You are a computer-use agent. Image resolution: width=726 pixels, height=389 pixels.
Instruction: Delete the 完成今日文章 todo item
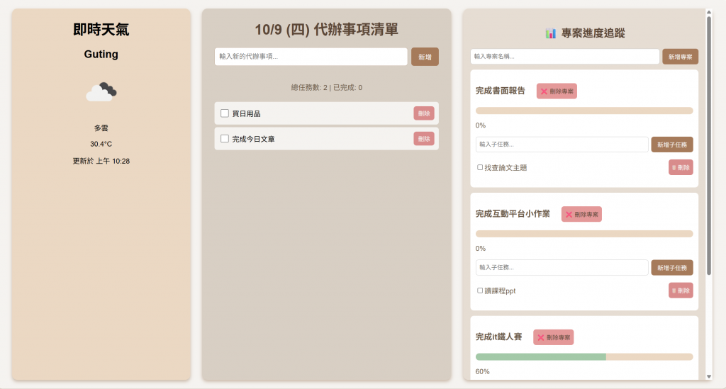(x=424, y=139)
